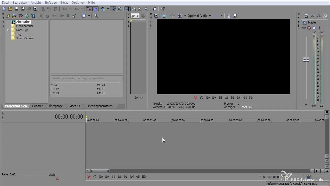Open the Optionen menu
Viewport: 330px width, 186px height.
pos(78,3)
